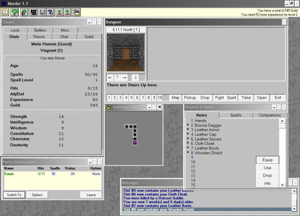Switch to the Resist tab
This screenshot has width=300, height=216.
coord(39,37)
